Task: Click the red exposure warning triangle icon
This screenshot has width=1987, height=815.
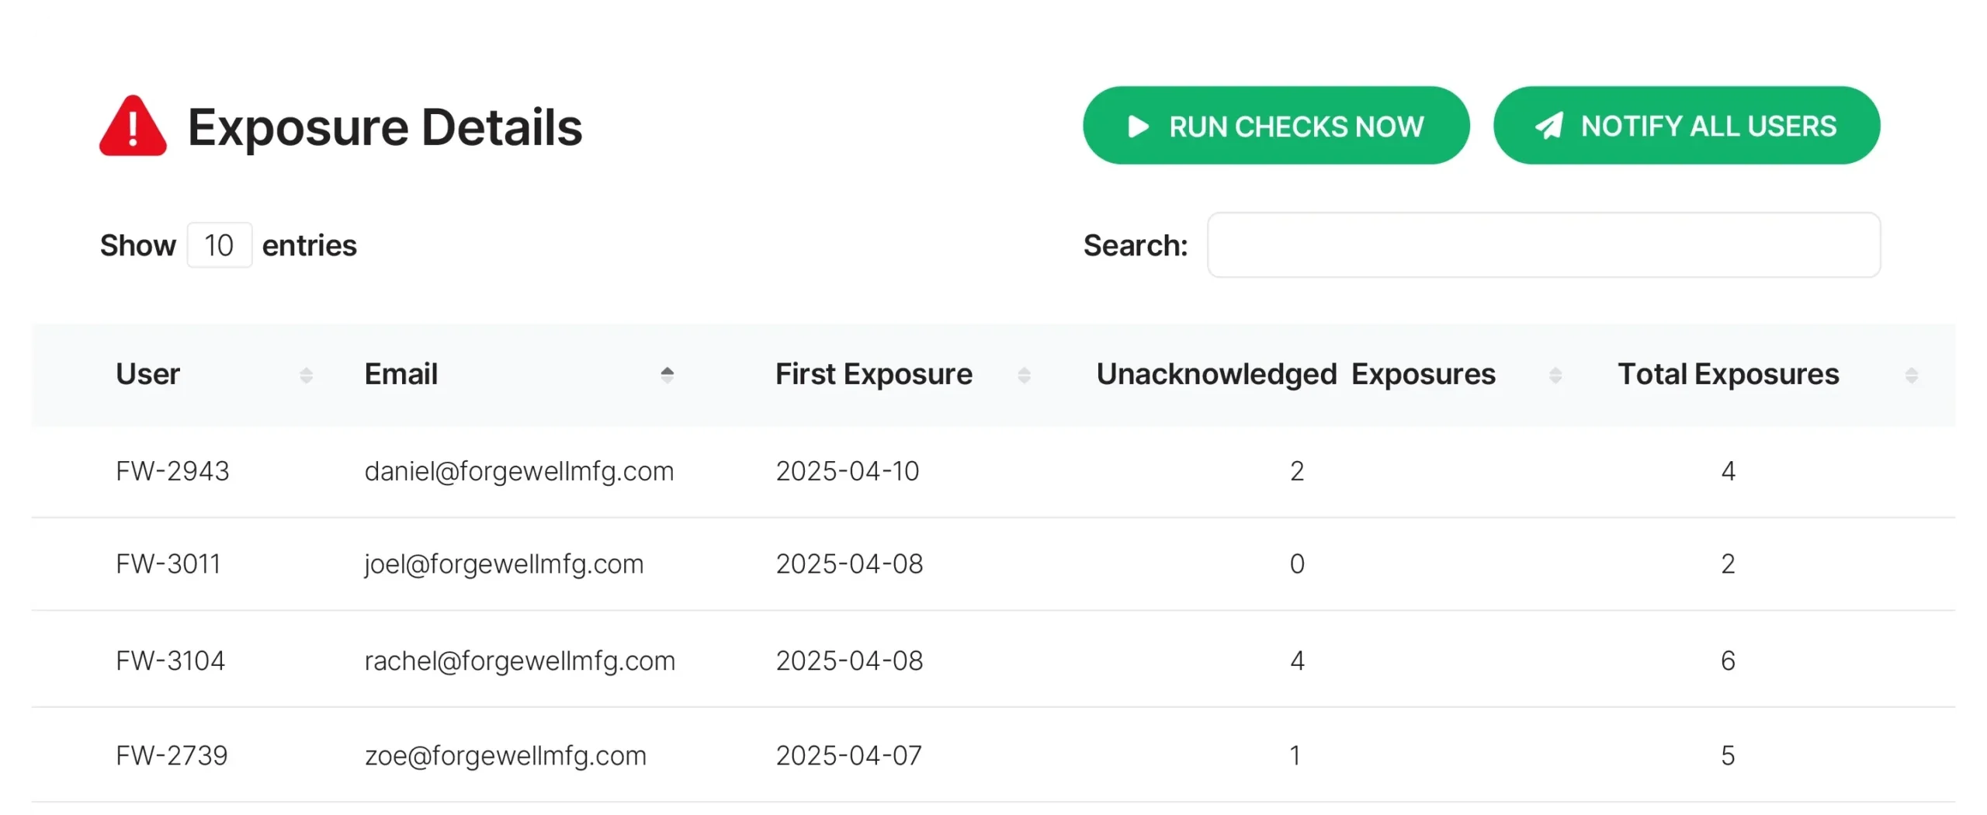Action: tap(133, 126)
